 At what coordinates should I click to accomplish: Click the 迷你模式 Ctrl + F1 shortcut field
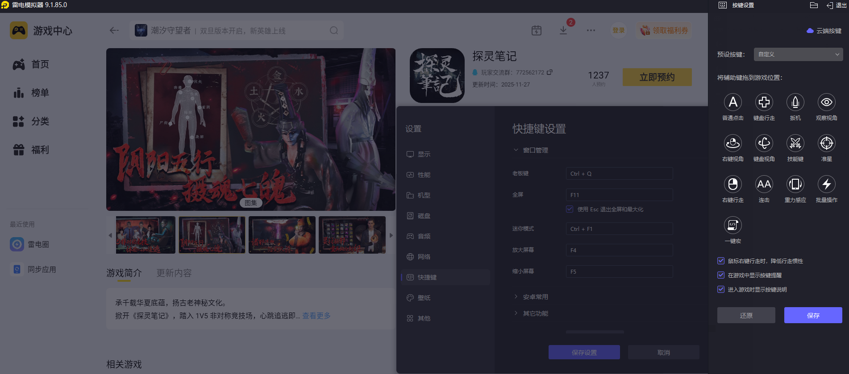(x=620, y=229)
